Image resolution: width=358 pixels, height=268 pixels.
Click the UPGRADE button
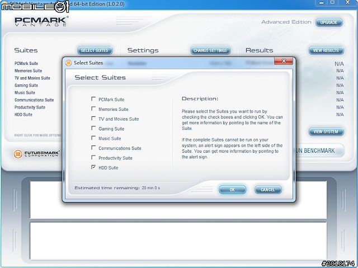click(x=329, y=22)
